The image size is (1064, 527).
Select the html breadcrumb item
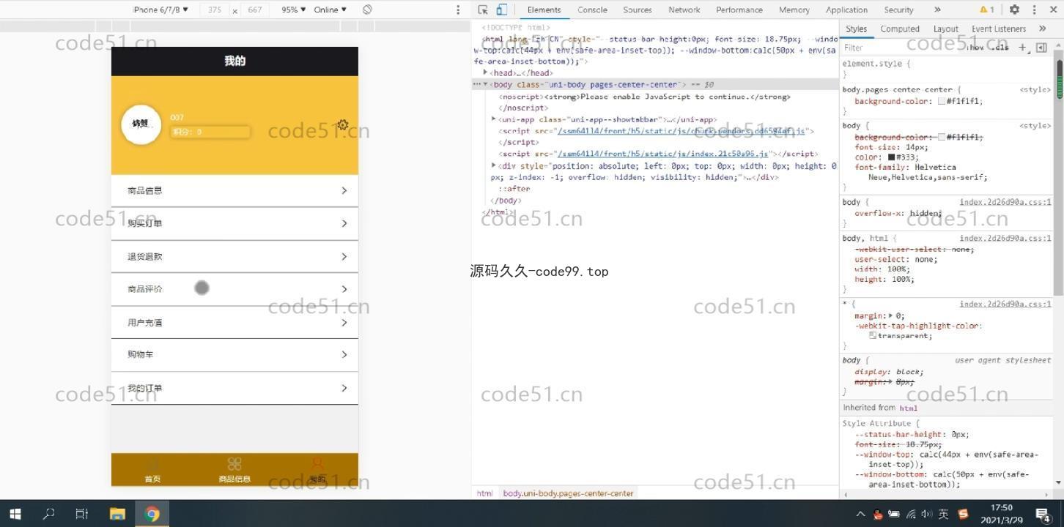484,493
